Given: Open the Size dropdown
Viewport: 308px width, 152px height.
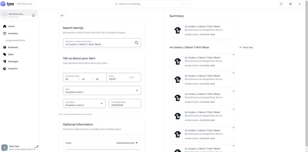Looking at the screenshot, I should (102, 90).
